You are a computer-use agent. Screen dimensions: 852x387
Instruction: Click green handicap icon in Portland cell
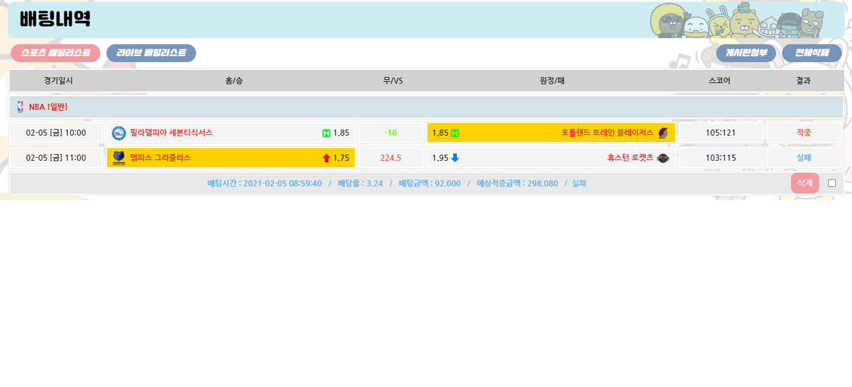pyautogui.click(x=455, y=133)
